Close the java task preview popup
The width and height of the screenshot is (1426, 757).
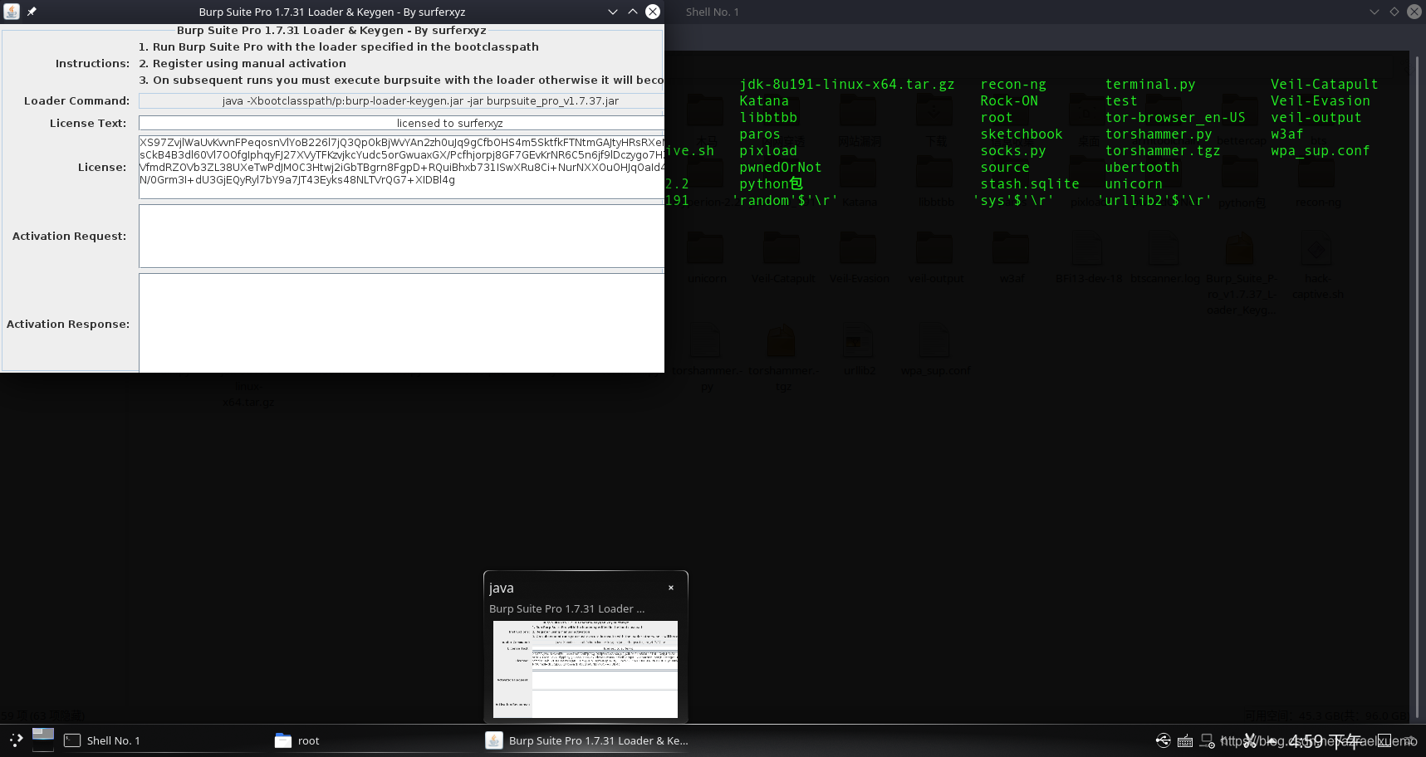tap(671, 588)
